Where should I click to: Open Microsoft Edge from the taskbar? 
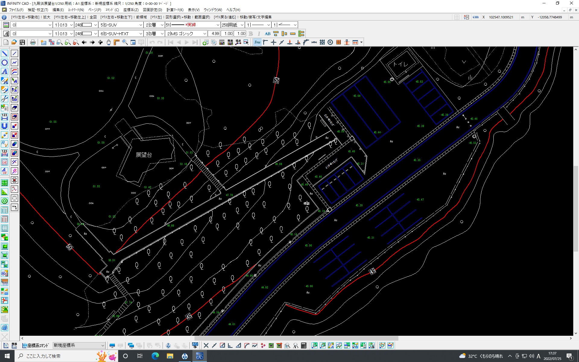155,356
